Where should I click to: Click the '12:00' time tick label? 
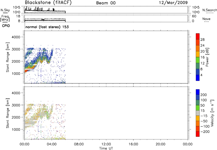pyautogui.click(x=106, y=144)
